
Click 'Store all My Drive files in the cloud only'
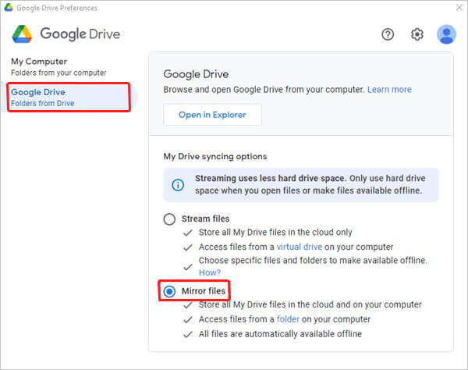pos(275,233)
